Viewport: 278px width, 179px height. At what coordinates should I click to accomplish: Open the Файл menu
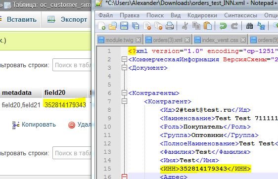106,15
